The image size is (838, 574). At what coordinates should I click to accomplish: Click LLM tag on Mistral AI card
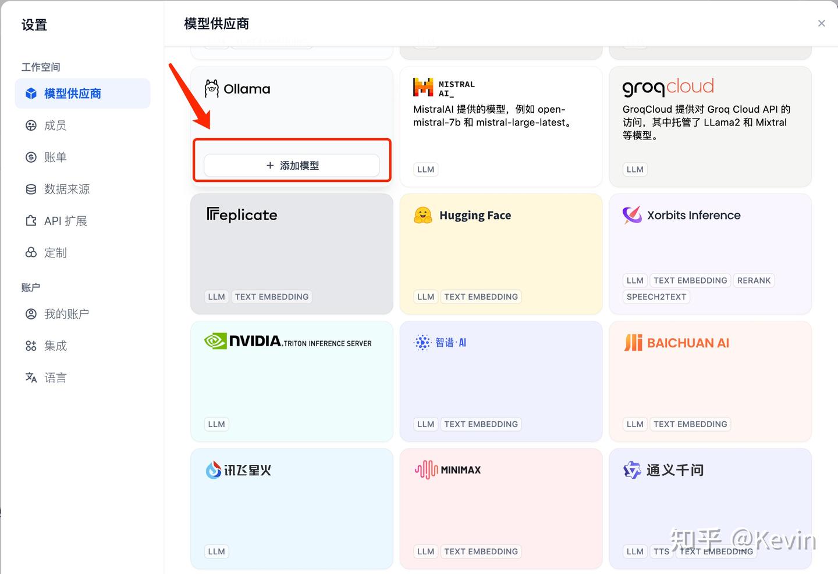pyautogui.click(x=426, y=170)
